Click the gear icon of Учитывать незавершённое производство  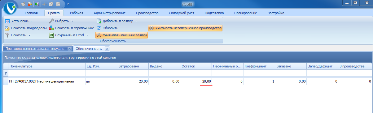point(151,28)
